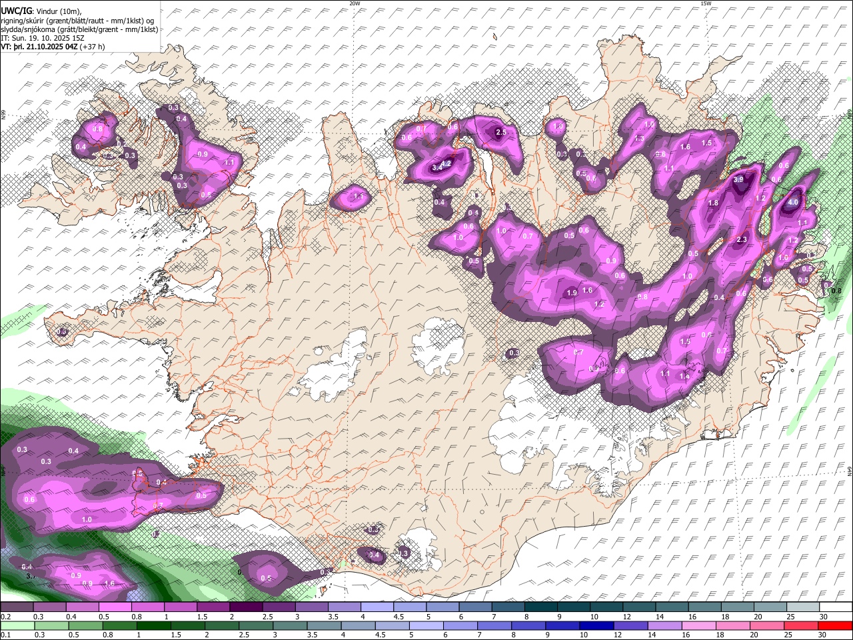The width and height of the screenshot is (853, 640).
Task: Click the 3.9 snowfall value on map
Action: (738, 180)
